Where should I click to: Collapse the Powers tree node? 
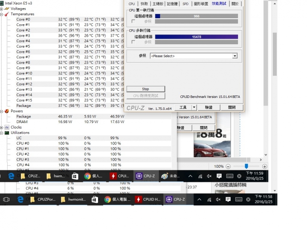pyautogui.click(x=1, y=111)
